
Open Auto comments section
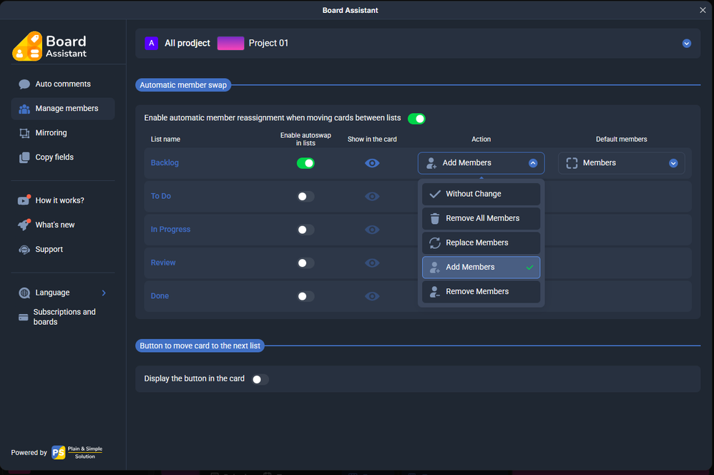(x=63, y=84)
